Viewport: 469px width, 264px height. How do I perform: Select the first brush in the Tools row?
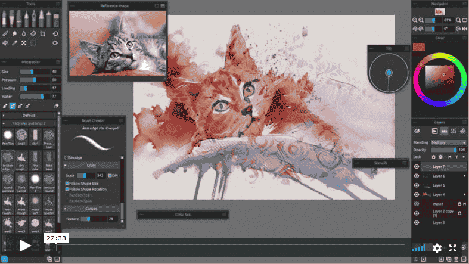click(x=4, y=18)
